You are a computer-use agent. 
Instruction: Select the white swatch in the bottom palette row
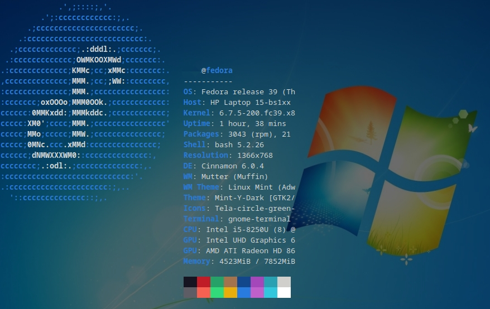point(284,292)
